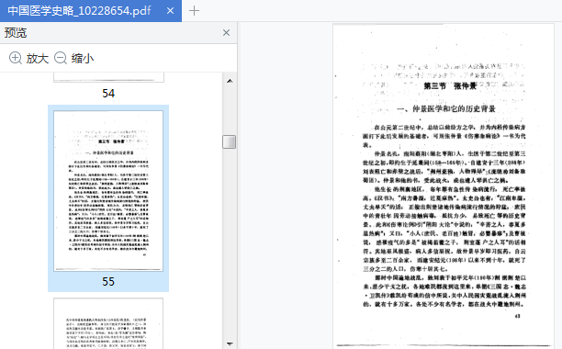Click the page number label 55
The height and width of the screenshot is (349, 562).
click(108, 282)
